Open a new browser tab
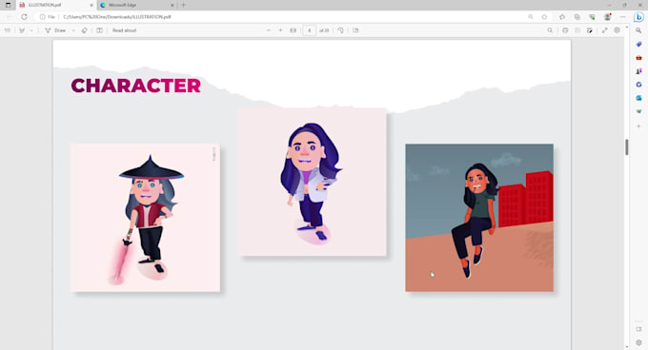The image size is (648, 350). coord(184,5)
